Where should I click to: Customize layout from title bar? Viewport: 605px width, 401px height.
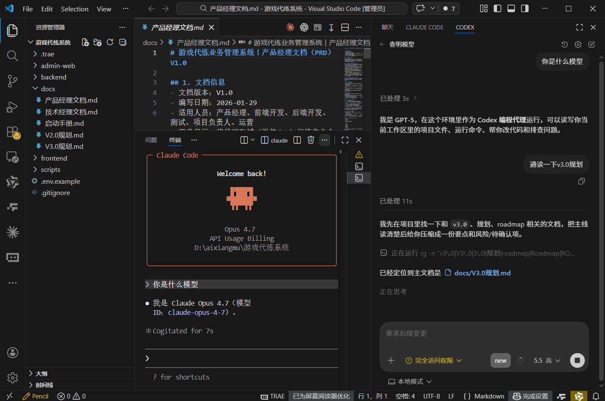pyautogui.click(x=484, y=8)
